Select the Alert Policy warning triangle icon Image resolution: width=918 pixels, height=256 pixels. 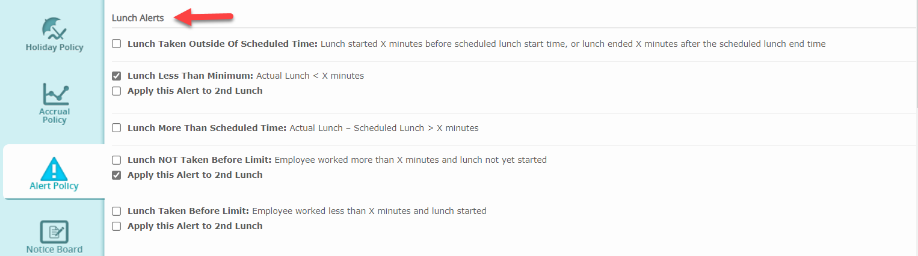tap(54, 169)
